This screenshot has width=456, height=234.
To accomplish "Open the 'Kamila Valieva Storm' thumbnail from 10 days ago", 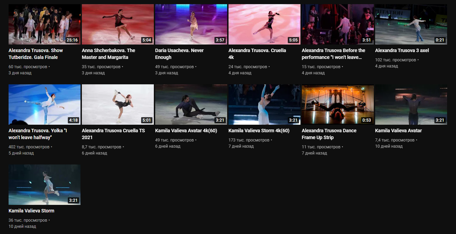I will [45, 185].
